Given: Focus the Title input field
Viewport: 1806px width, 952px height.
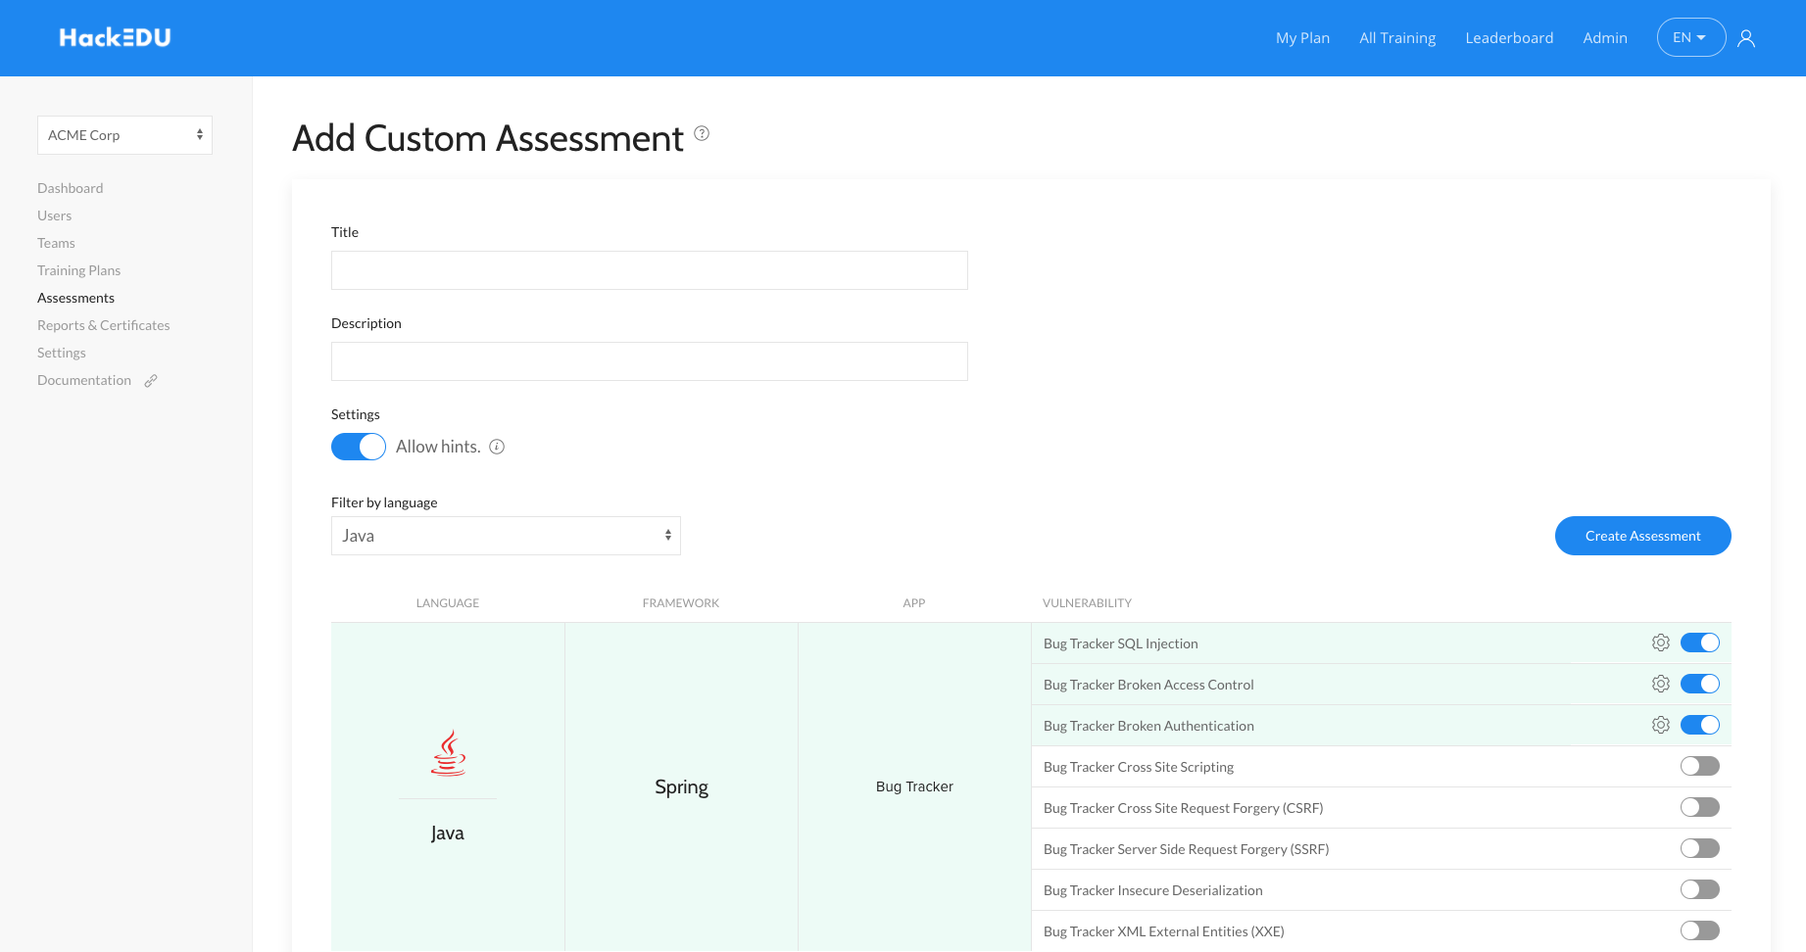Looking at the screenshot, I should click(650, 270).
